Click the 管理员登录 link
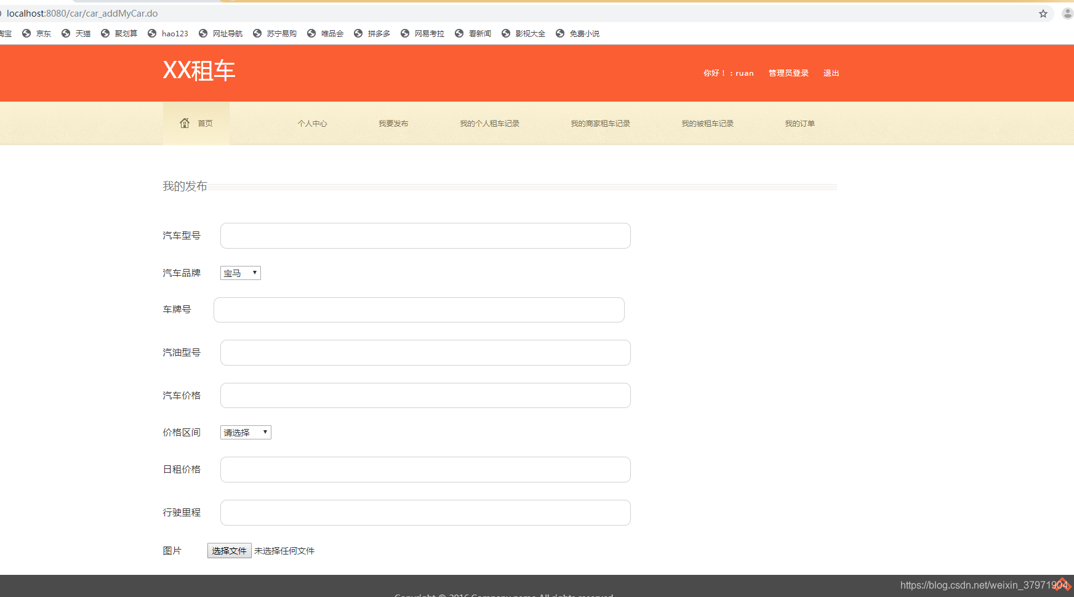 pos(788,73)
